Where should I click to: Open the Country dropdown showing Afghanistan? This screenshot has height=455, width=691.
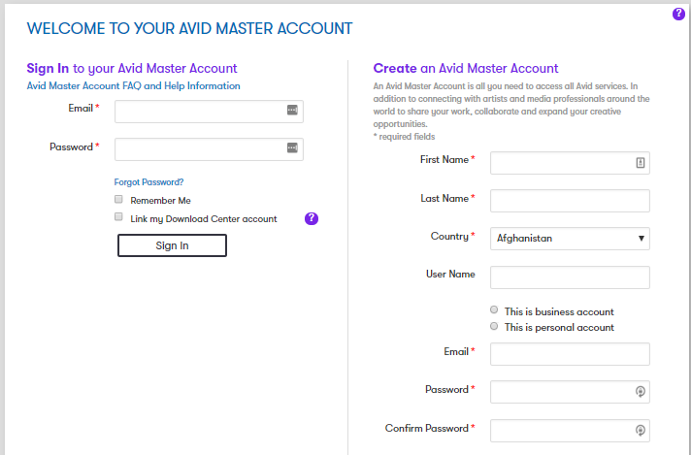tap(570, 239)
